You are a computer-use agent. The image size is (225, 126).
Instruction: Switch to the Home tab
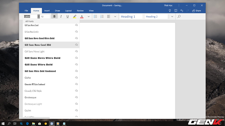tap(36, 10)
